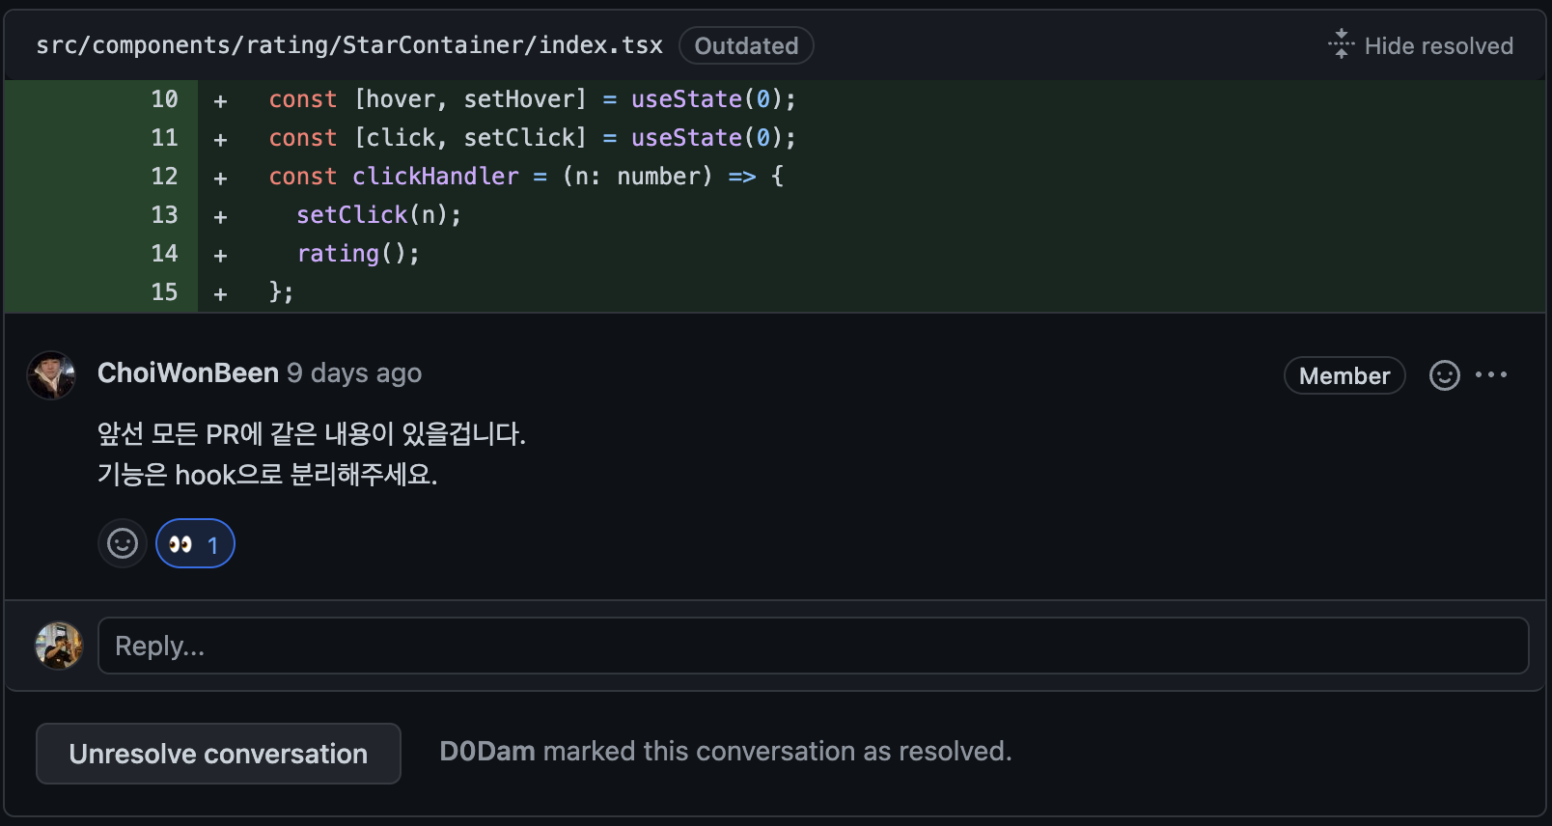Collapse thread via Hide resolved text
This screenshot has height=826, width=1552.
1438,45
